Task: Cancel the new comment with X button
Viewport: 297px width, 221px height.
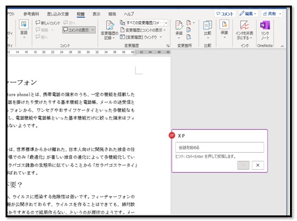Action: click(258, 165)
